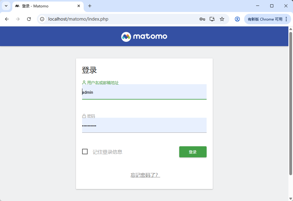This screenshot has width=293, height=201.
Task: Click the 有新版 Chrome 可用 update button
Action: pyautogui.click(x=265, y=19)
